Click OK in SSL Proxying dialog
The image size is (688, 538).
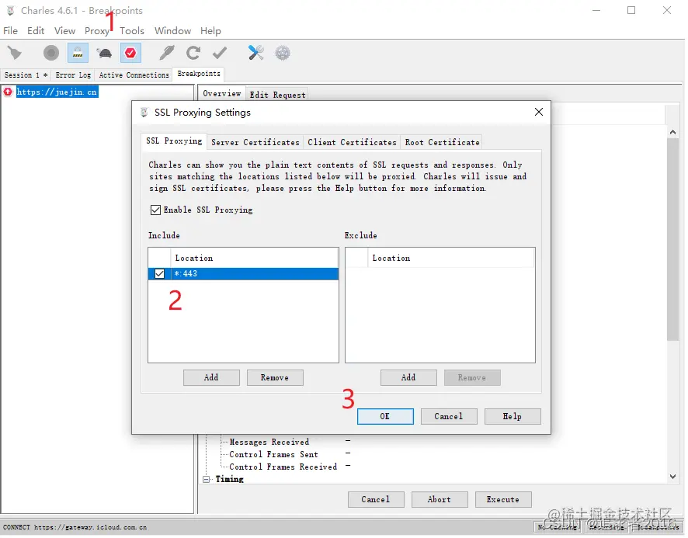pos(385,416)
